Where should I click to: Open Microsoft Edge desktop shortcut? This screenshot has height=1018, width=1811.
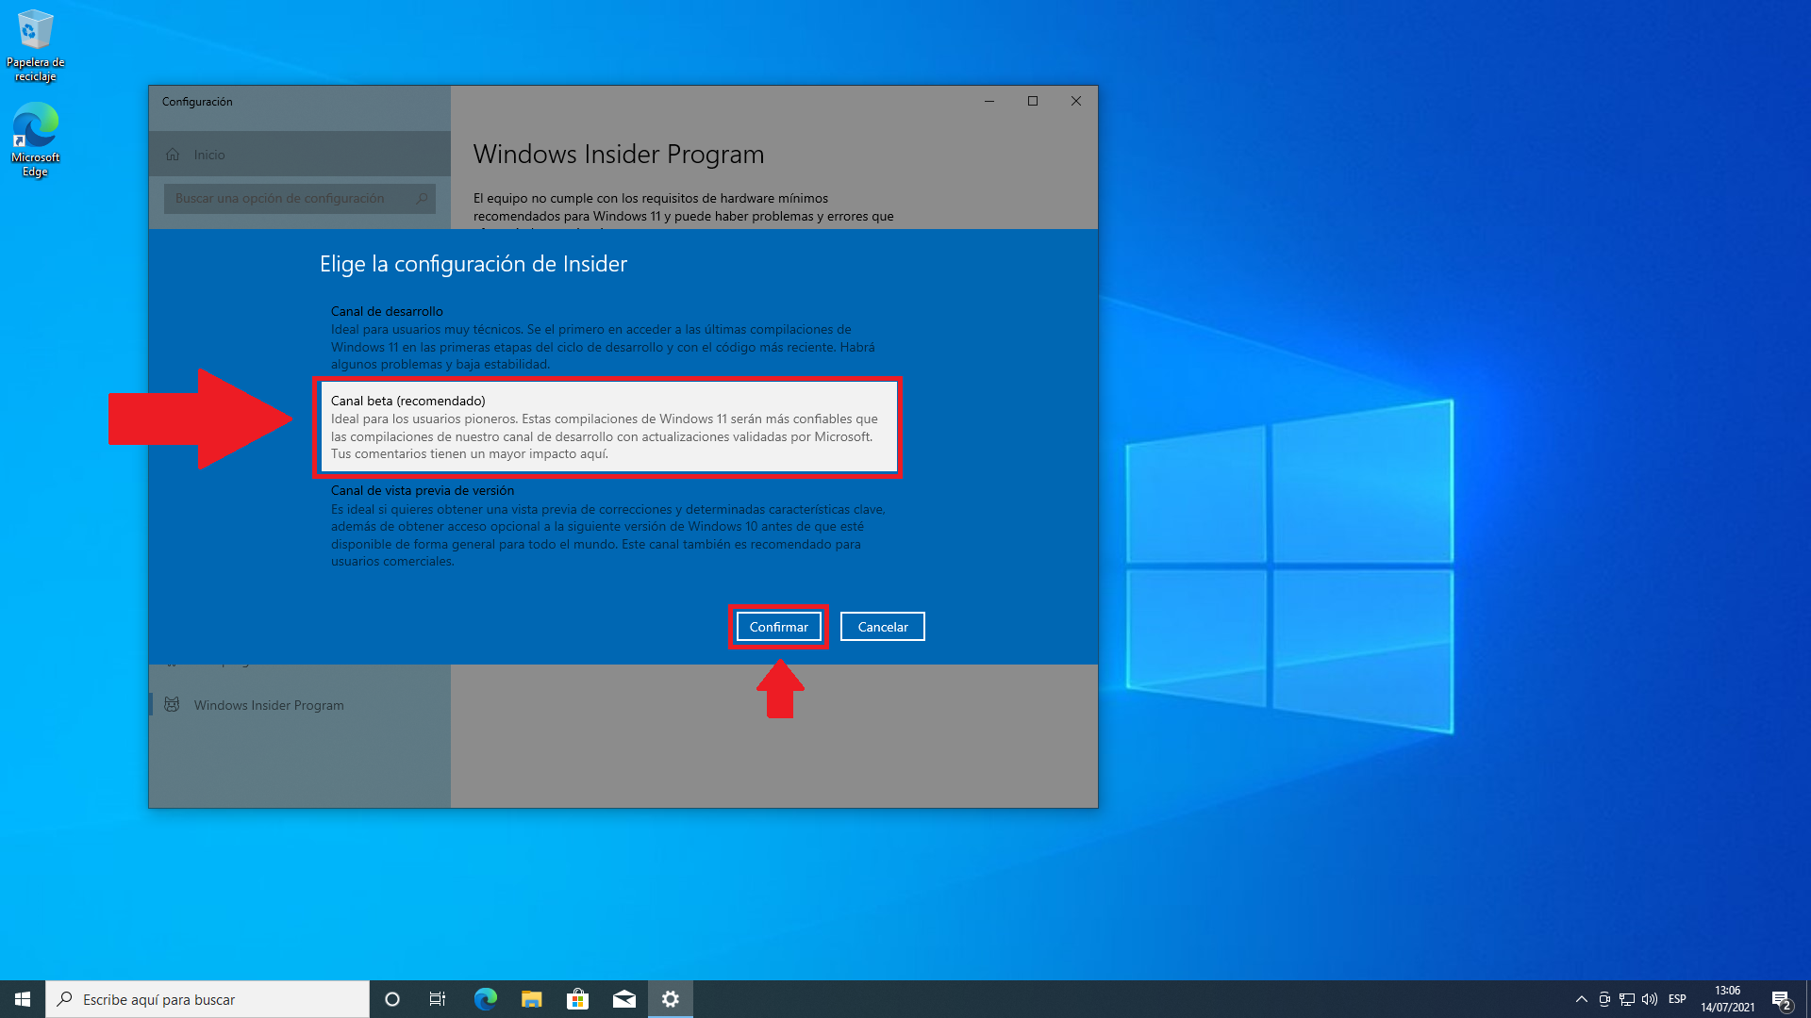(36, 140)
